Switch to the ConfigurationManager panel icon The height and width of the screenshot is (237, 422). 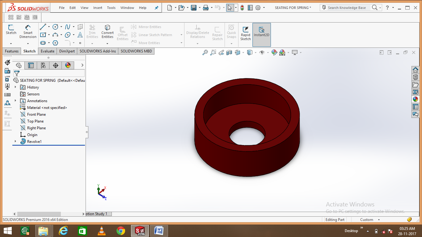43,65
